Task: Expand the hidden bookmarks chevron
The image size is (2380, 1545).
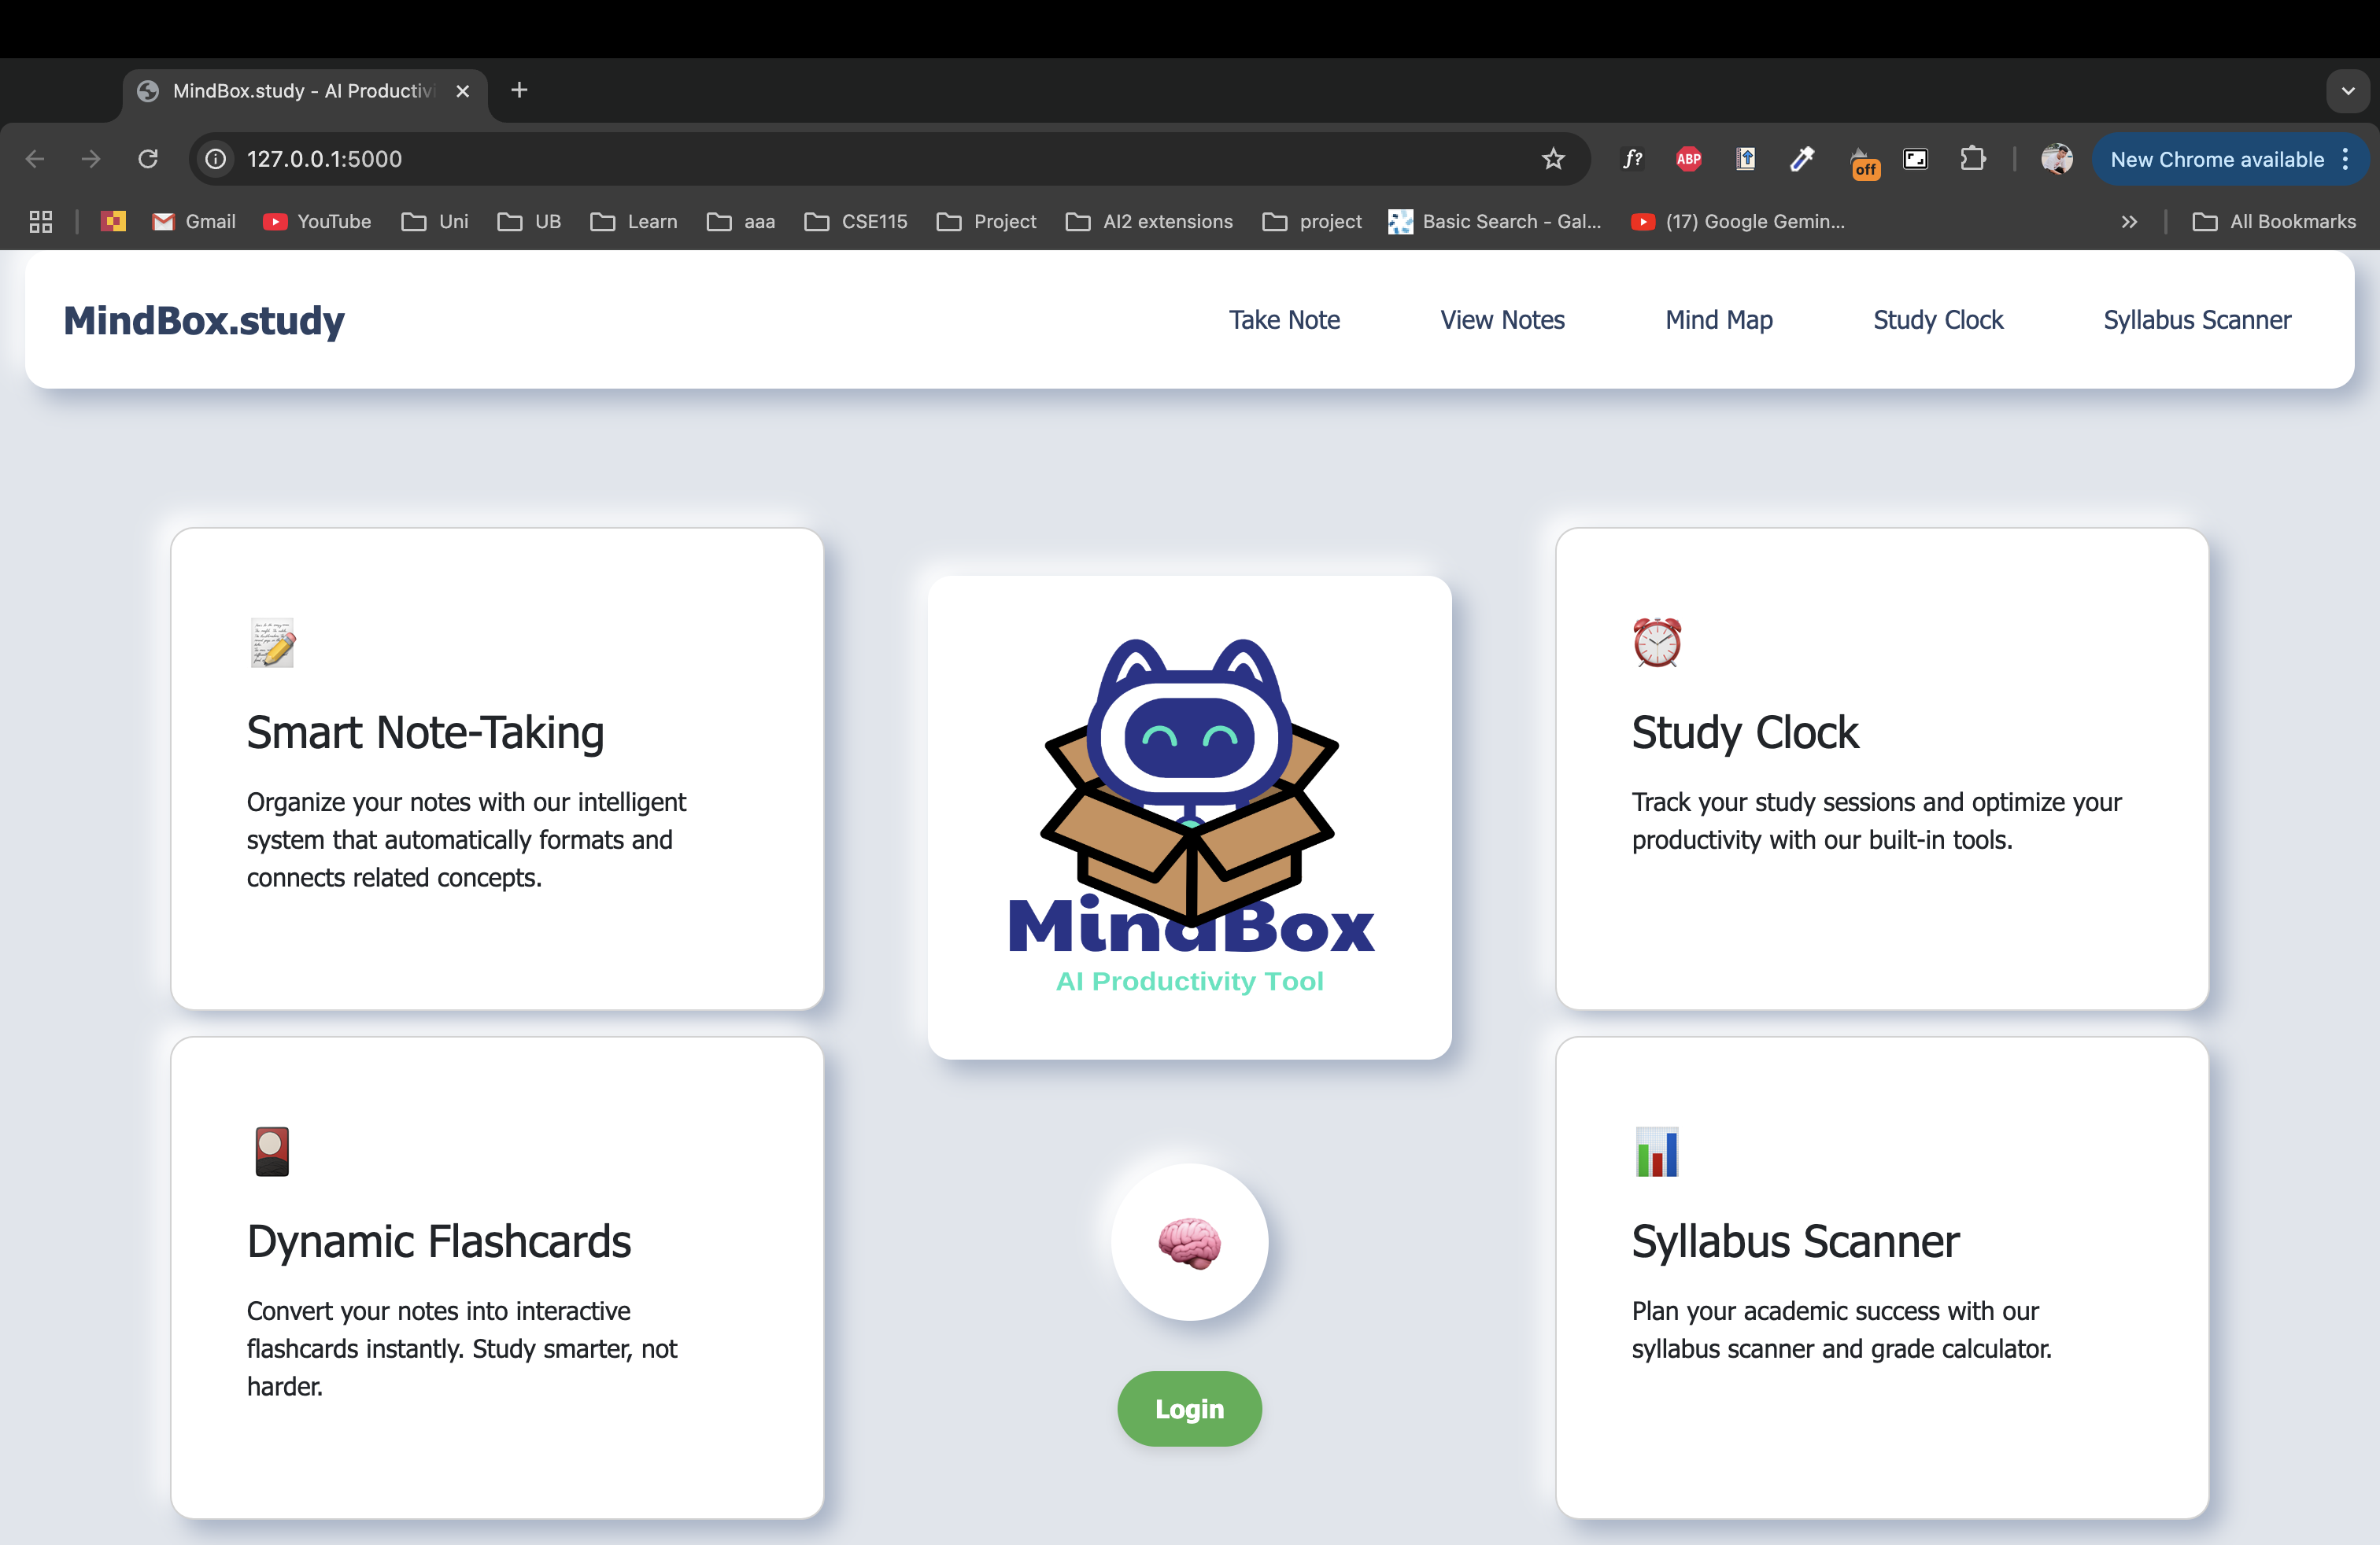Action: coord(2129,222)
